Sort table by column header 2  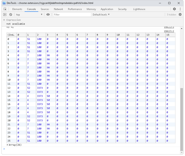coord(41,35)
